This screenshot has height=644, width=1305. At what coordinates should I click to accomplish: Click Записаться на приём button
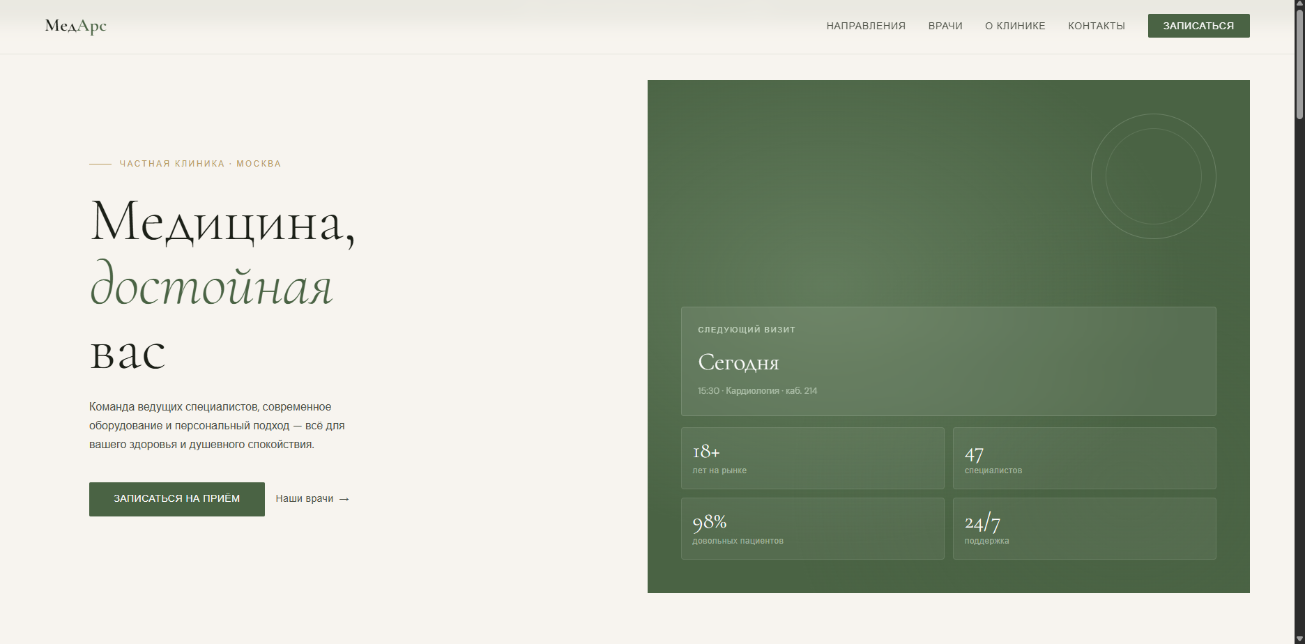[x=177, y=499]
